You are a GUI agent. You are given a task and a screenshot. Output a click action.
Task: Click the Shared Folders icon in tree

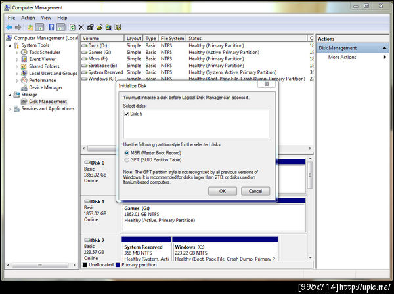click(x=24, y=66)
